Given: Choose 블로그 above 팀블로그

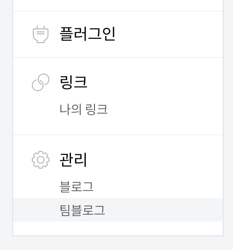Looking at the screenshot, I should [76, 187].
